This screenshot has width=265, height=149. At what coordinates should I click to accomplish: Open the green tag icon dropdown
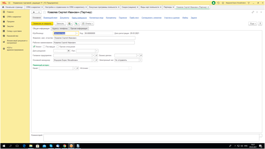click(x=77, y=24)
